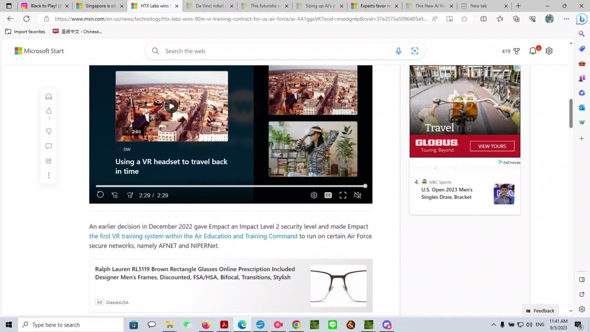Open Ralph Lauren glasses ad
This screenshot has height=332, width=590.
(x=230, y=285)
